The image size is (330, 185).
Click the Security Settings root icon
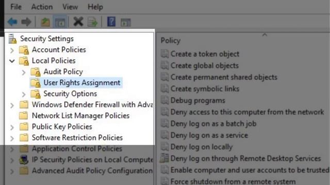tap(12, 39)
